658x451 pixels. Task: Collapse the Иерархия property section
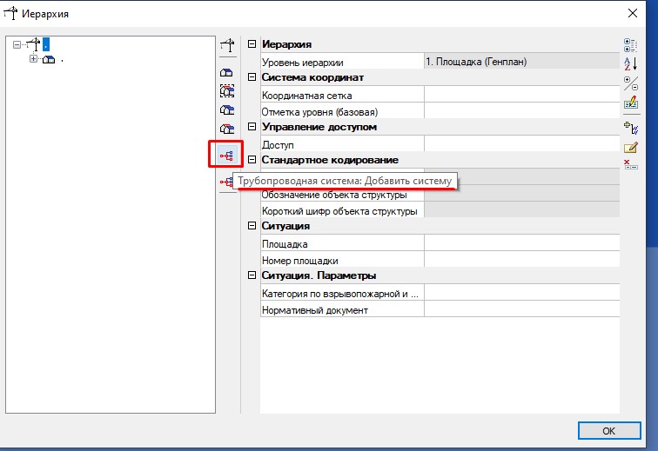click(x=252, y=44)
